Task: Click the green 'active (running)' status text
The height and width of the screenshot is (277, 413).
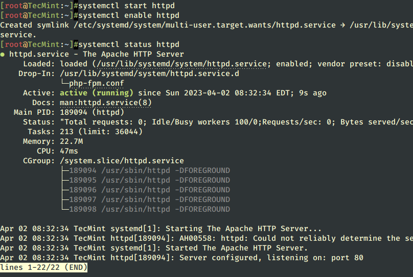Action: coord(97,93)
